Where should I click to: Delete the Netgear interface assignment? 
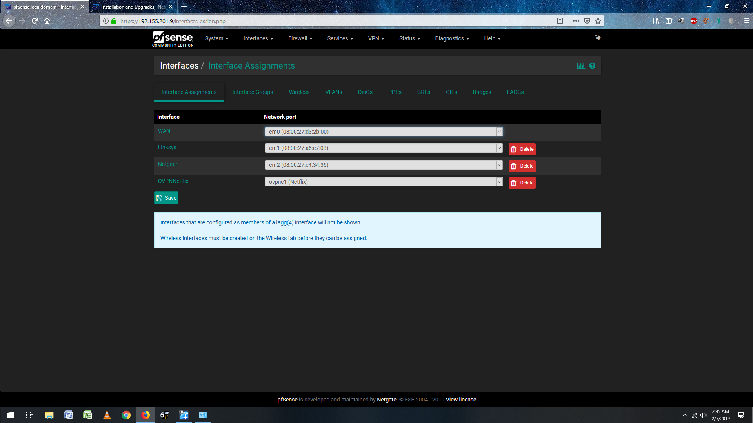pyautogui.click(x=522, y=166)
